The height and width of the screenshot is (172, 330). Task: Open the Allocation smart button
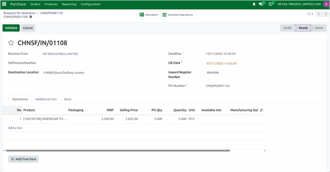click(149, 15)
